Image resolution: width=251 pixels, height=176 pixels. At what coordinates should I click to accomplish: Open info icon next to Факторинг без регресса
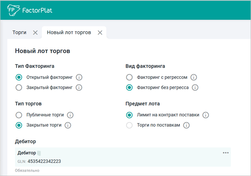(x=195, y=87)
